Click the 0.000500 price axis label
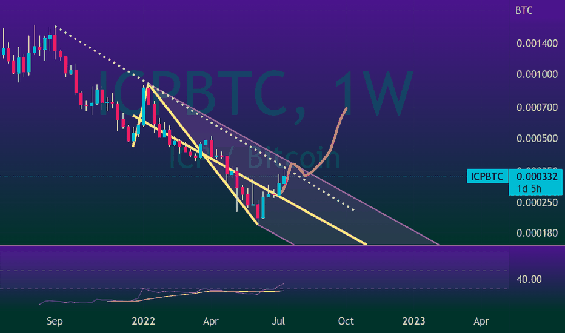 [x=537, y=139]
